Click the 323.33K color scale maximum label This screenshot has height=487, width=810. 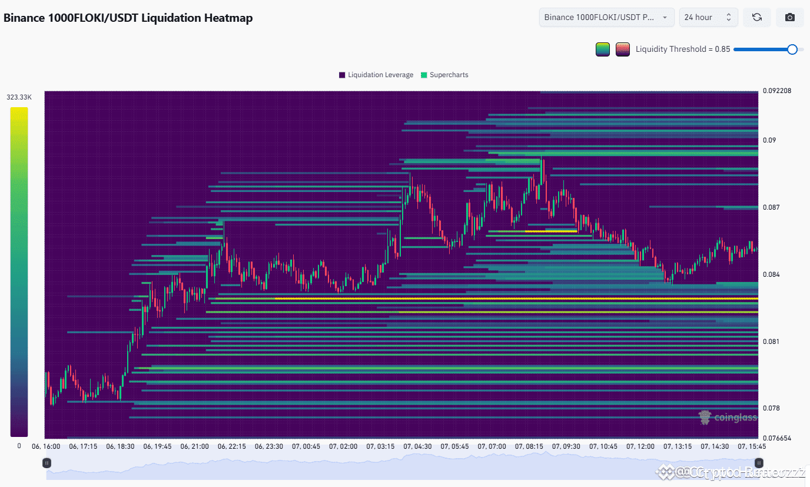click(x=19, y=97)
